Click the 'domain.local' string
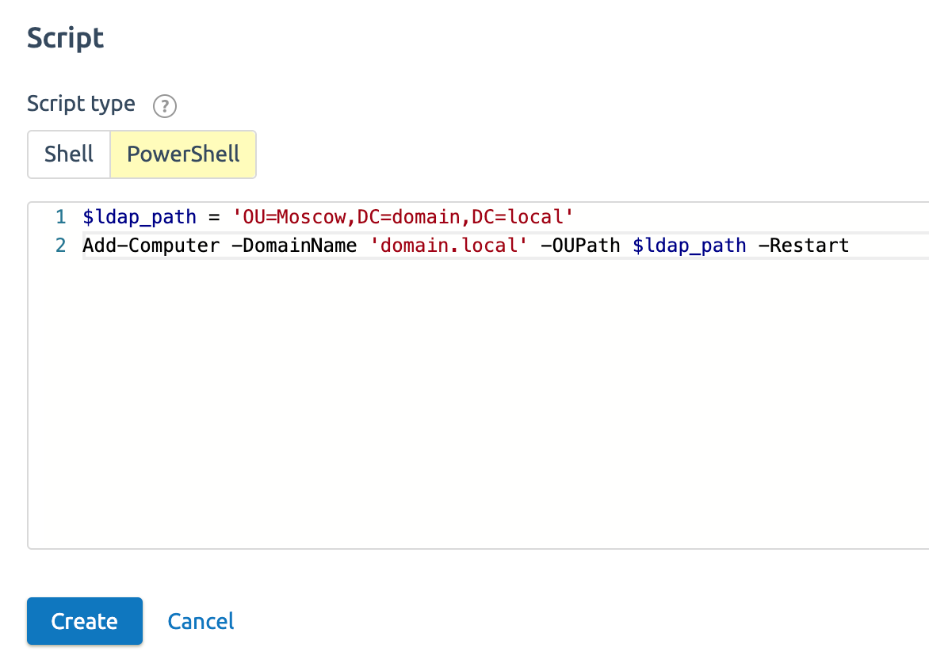This screenshot has height=667, width=929. [449, 246]
